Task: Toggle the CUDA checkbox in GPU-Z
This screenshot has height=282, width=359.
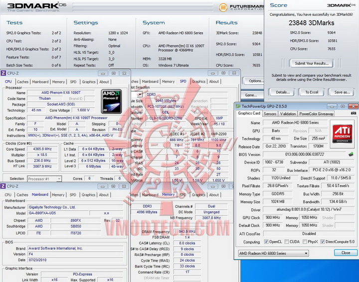Action: pyautogui.click(x=286, y=242)
